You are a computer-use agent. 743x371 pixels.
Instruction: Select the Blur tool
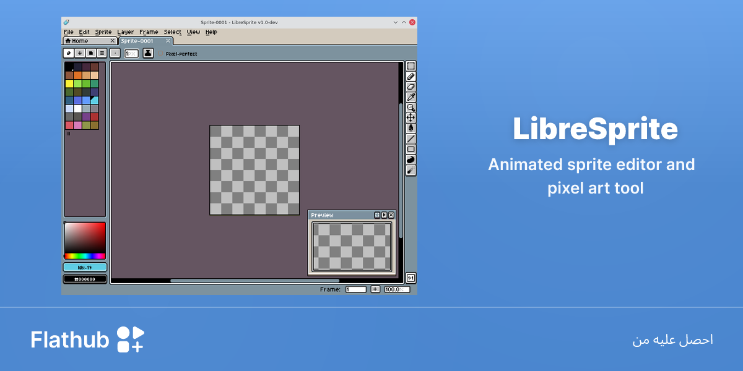411,170
